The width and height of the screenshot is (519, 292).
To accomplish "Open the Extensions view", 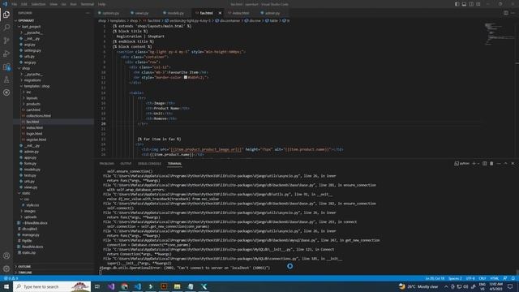I will pos(6,67).
